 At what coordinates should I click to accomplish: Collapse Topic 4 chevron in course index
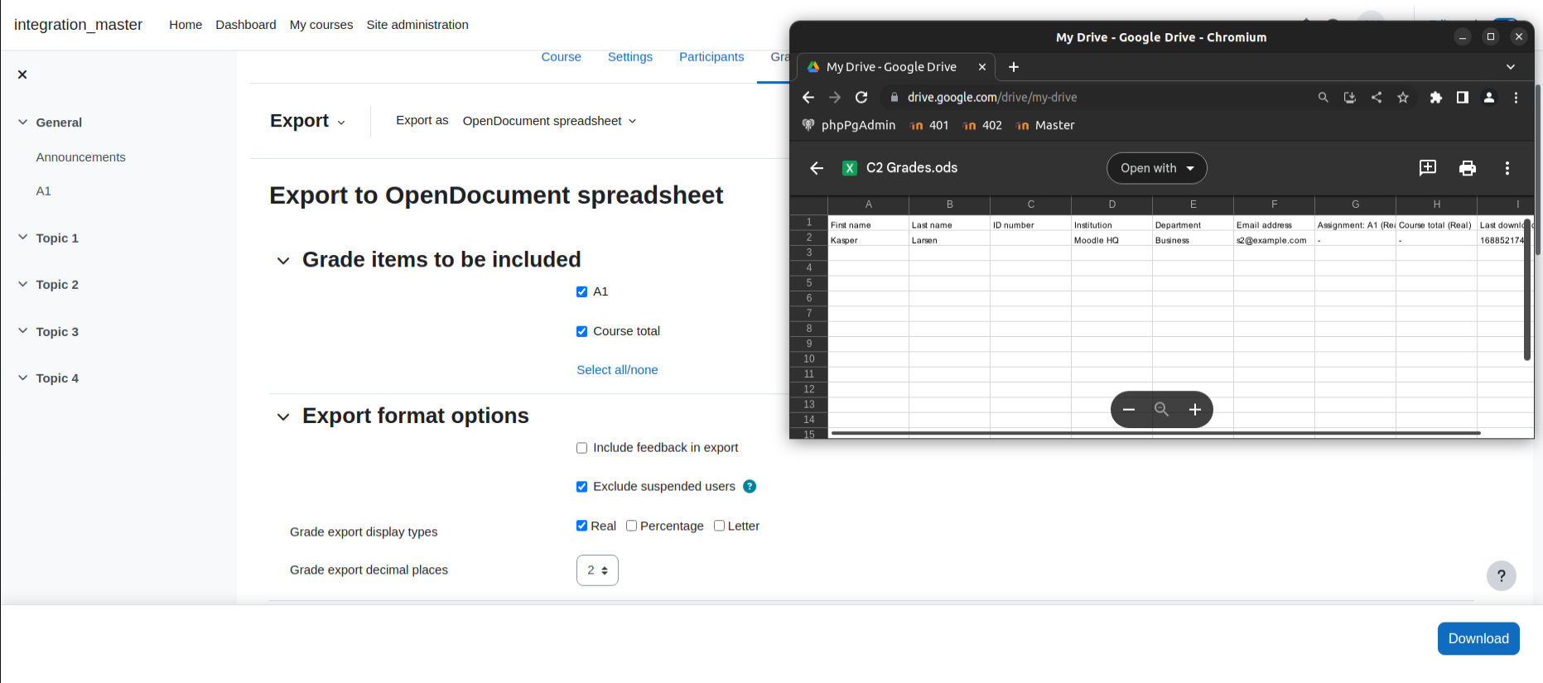(x=23, y=378)
